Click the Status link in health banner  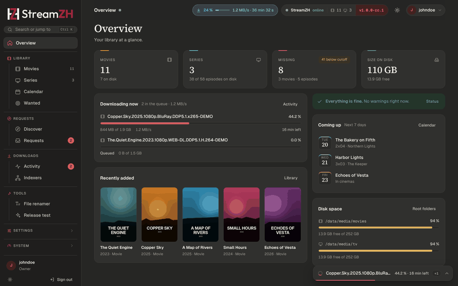click(432, 101)
